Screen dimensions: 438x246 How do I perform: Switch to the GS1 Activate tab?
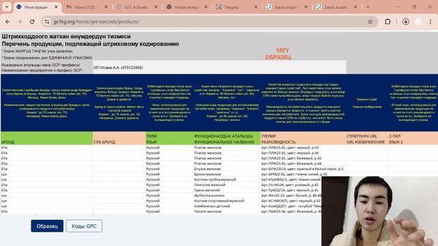tap(137, 7)
